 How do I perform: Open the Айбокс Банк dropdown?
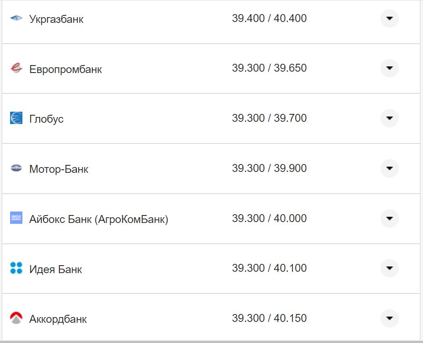coord(389,218)
